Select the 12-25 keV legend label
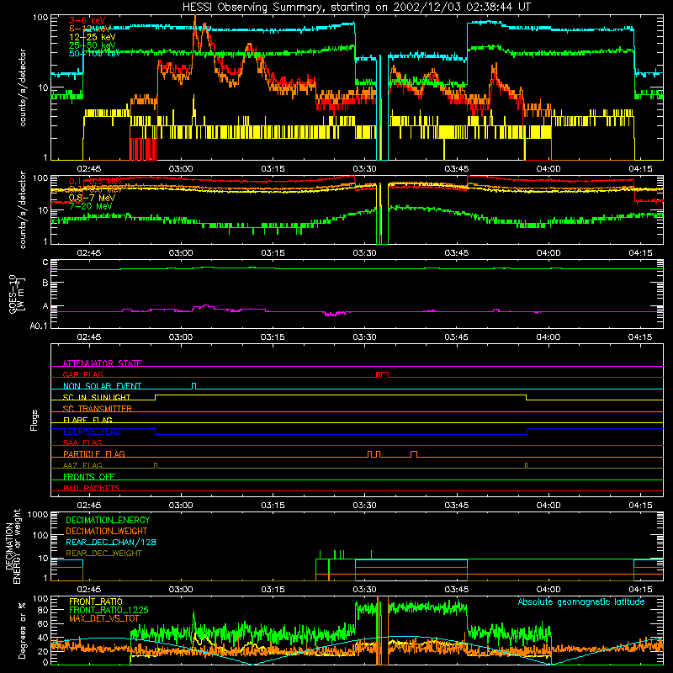This screenshot has width=673, height=673. point(93,37)
